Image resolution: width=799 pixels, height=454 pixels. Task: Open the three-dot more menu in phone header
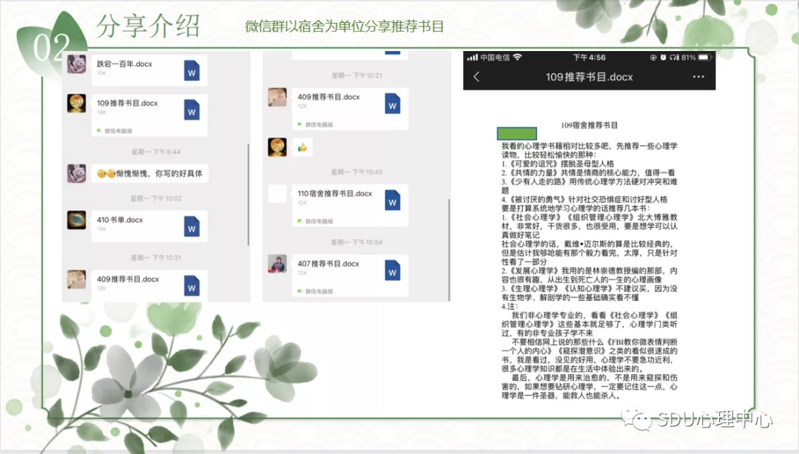(x=698, y=77)
